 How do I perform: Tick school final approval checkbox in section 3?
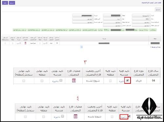pos(61,80)
